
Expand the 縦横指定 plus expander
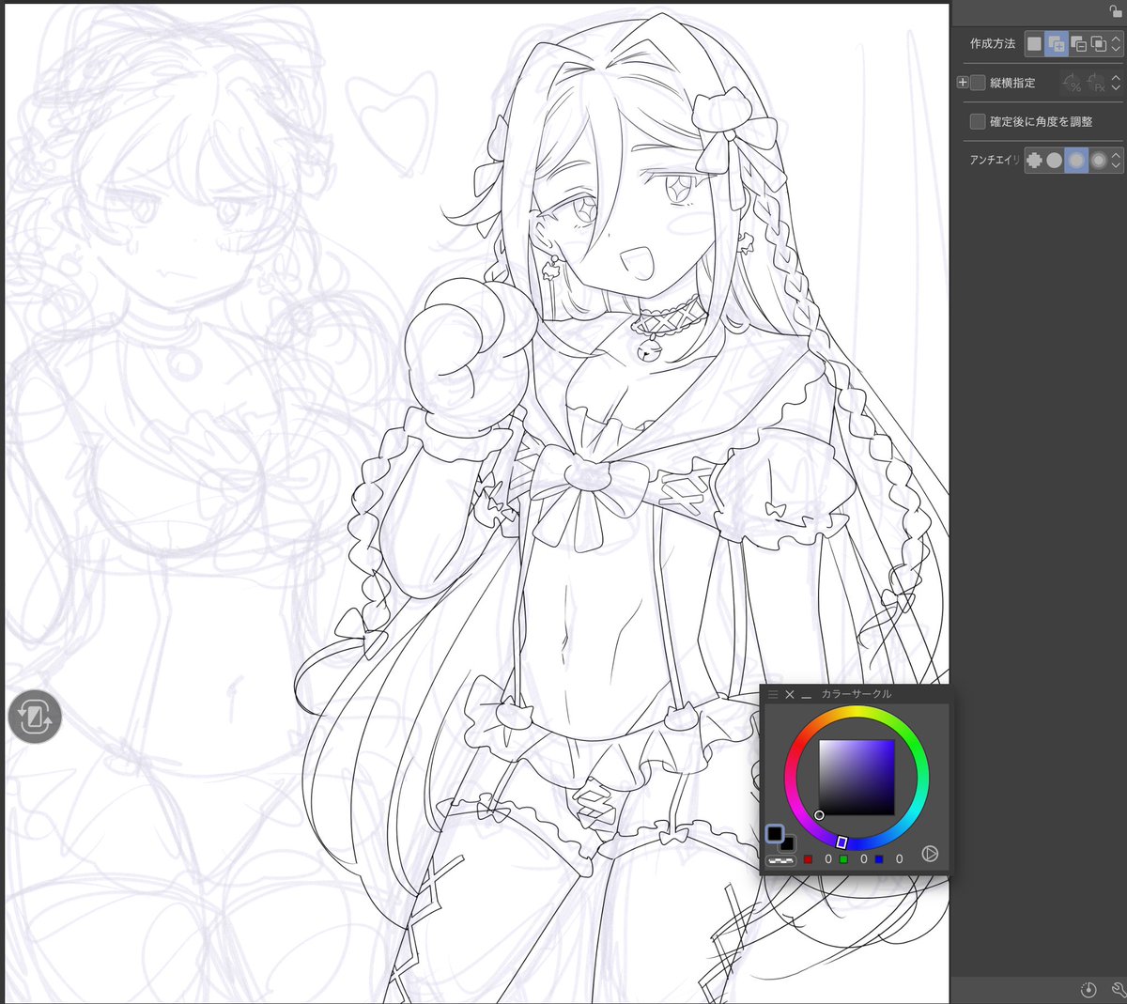962,83
